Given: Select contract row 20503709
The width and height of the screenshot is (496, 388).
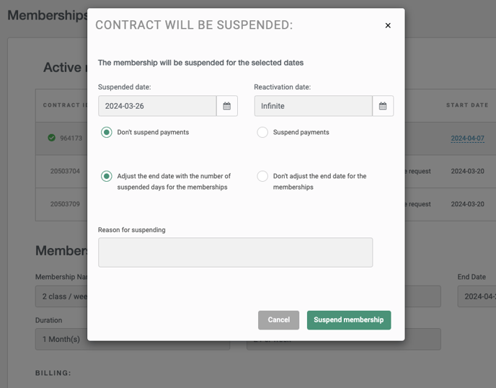Looking at the screenshot, I should click(65, 204).
